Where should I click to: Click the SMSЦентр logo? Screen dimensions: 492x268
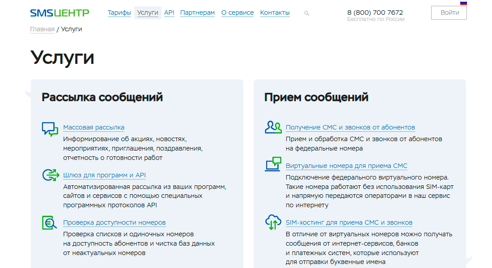click(x=59, y=13)
